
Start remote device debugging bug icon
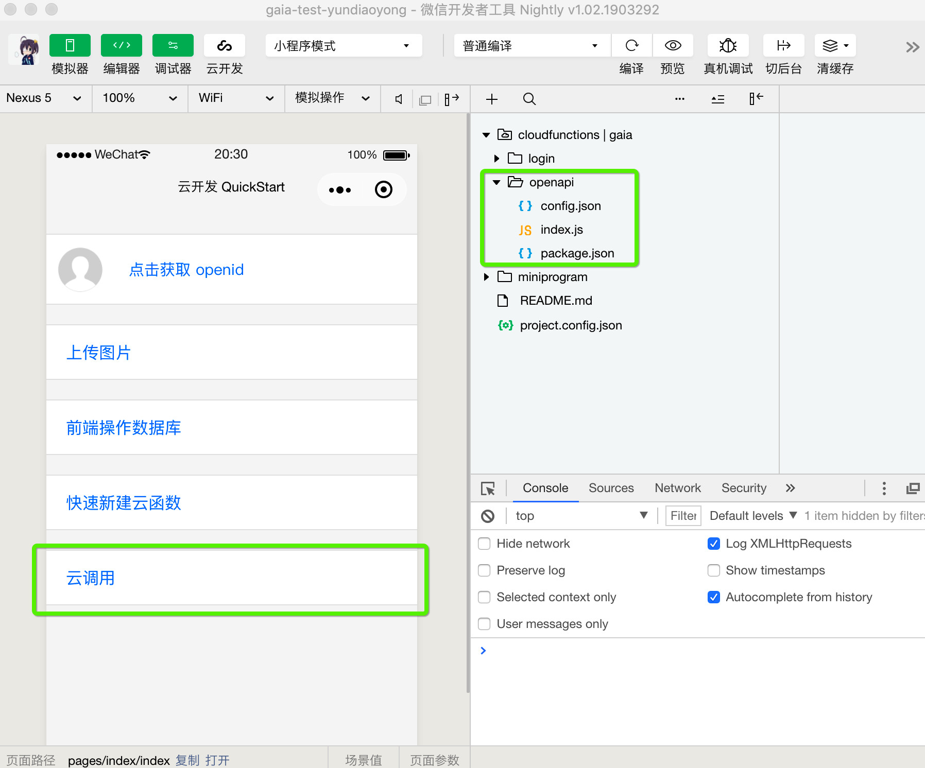[728, 45]
